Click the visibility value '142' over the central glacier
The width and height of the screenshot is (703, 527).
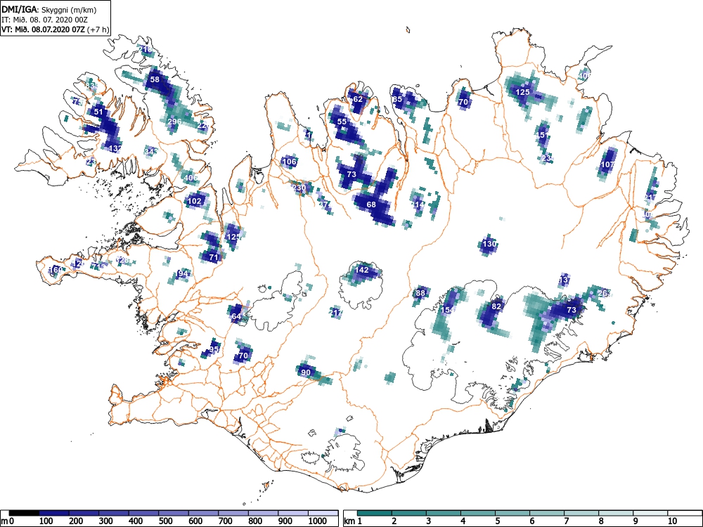(x=362, y=270)
